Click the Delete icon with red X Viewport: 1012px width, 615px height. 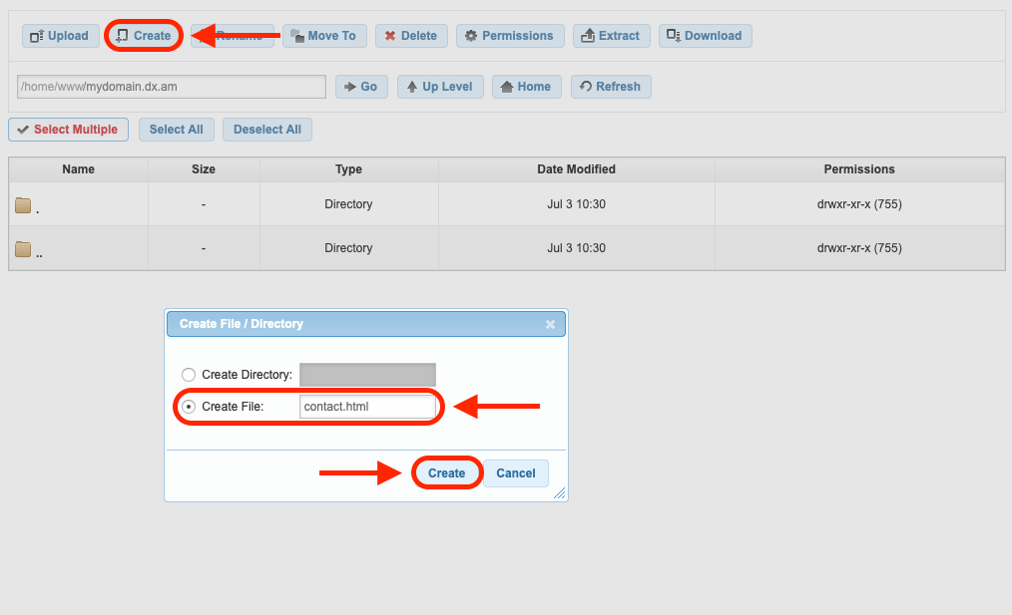click(x=411, y=35)
